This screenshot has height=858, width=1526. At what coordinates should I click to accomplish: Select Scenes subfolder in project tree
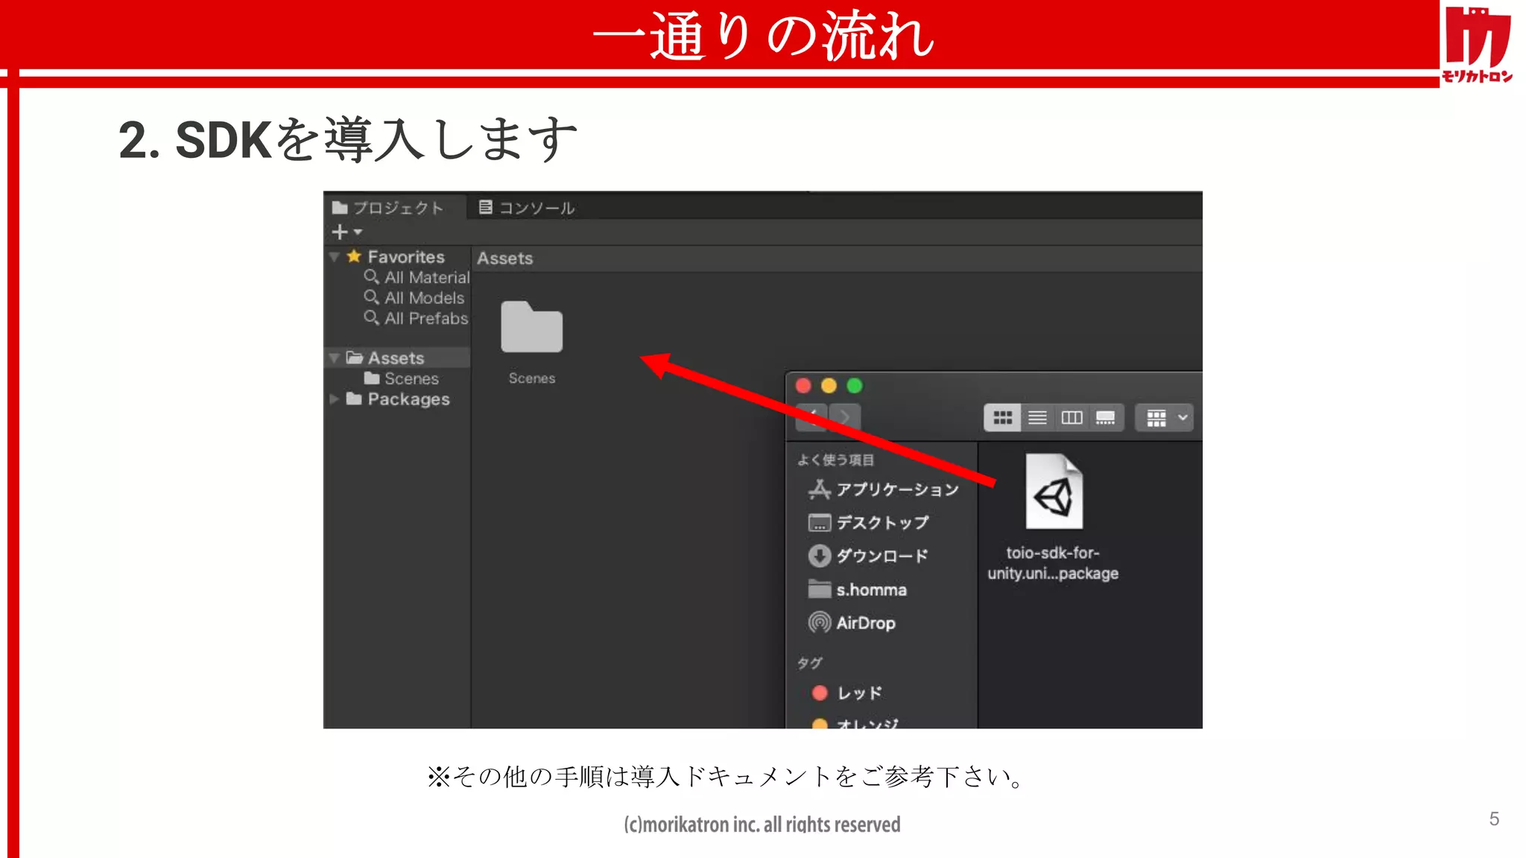(x=402, y=379)
